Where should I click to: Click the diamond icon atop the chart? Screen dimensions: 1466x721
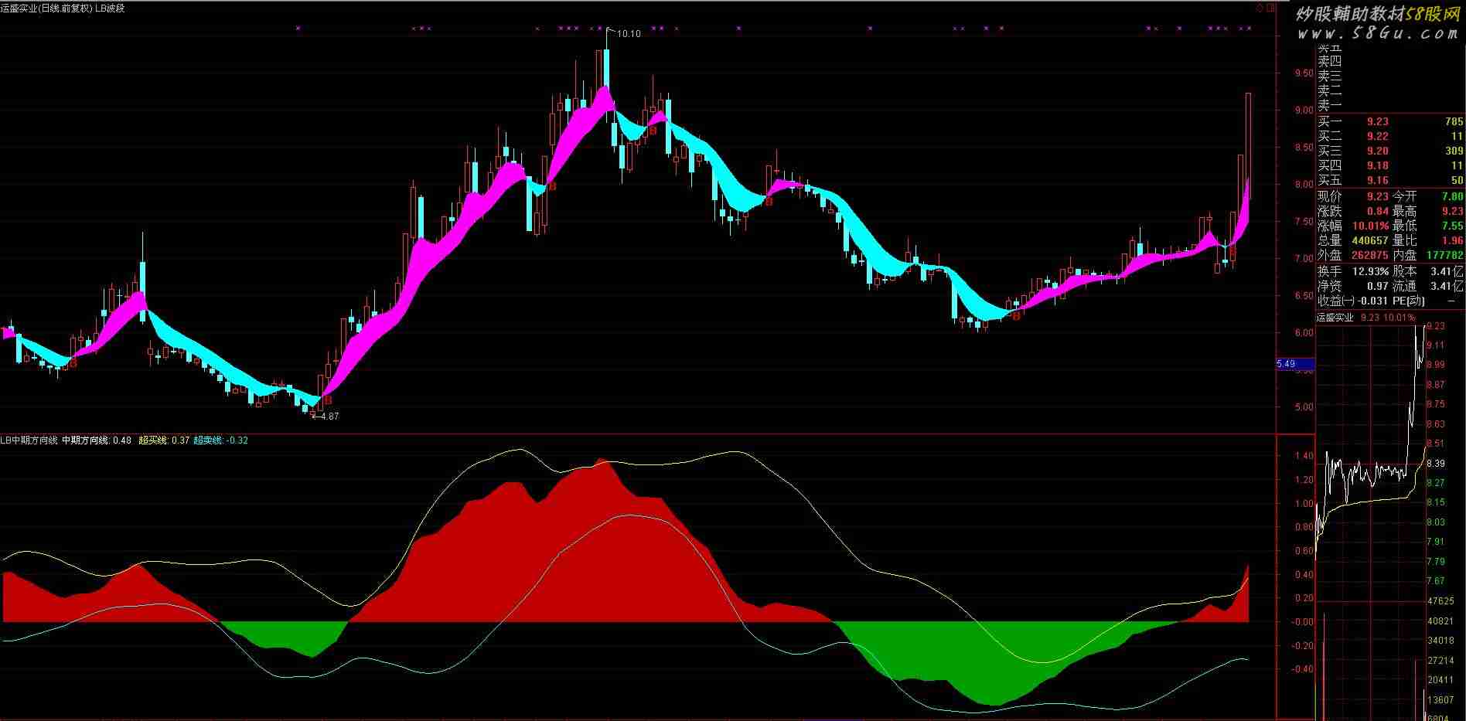(x=1260, y=8)
